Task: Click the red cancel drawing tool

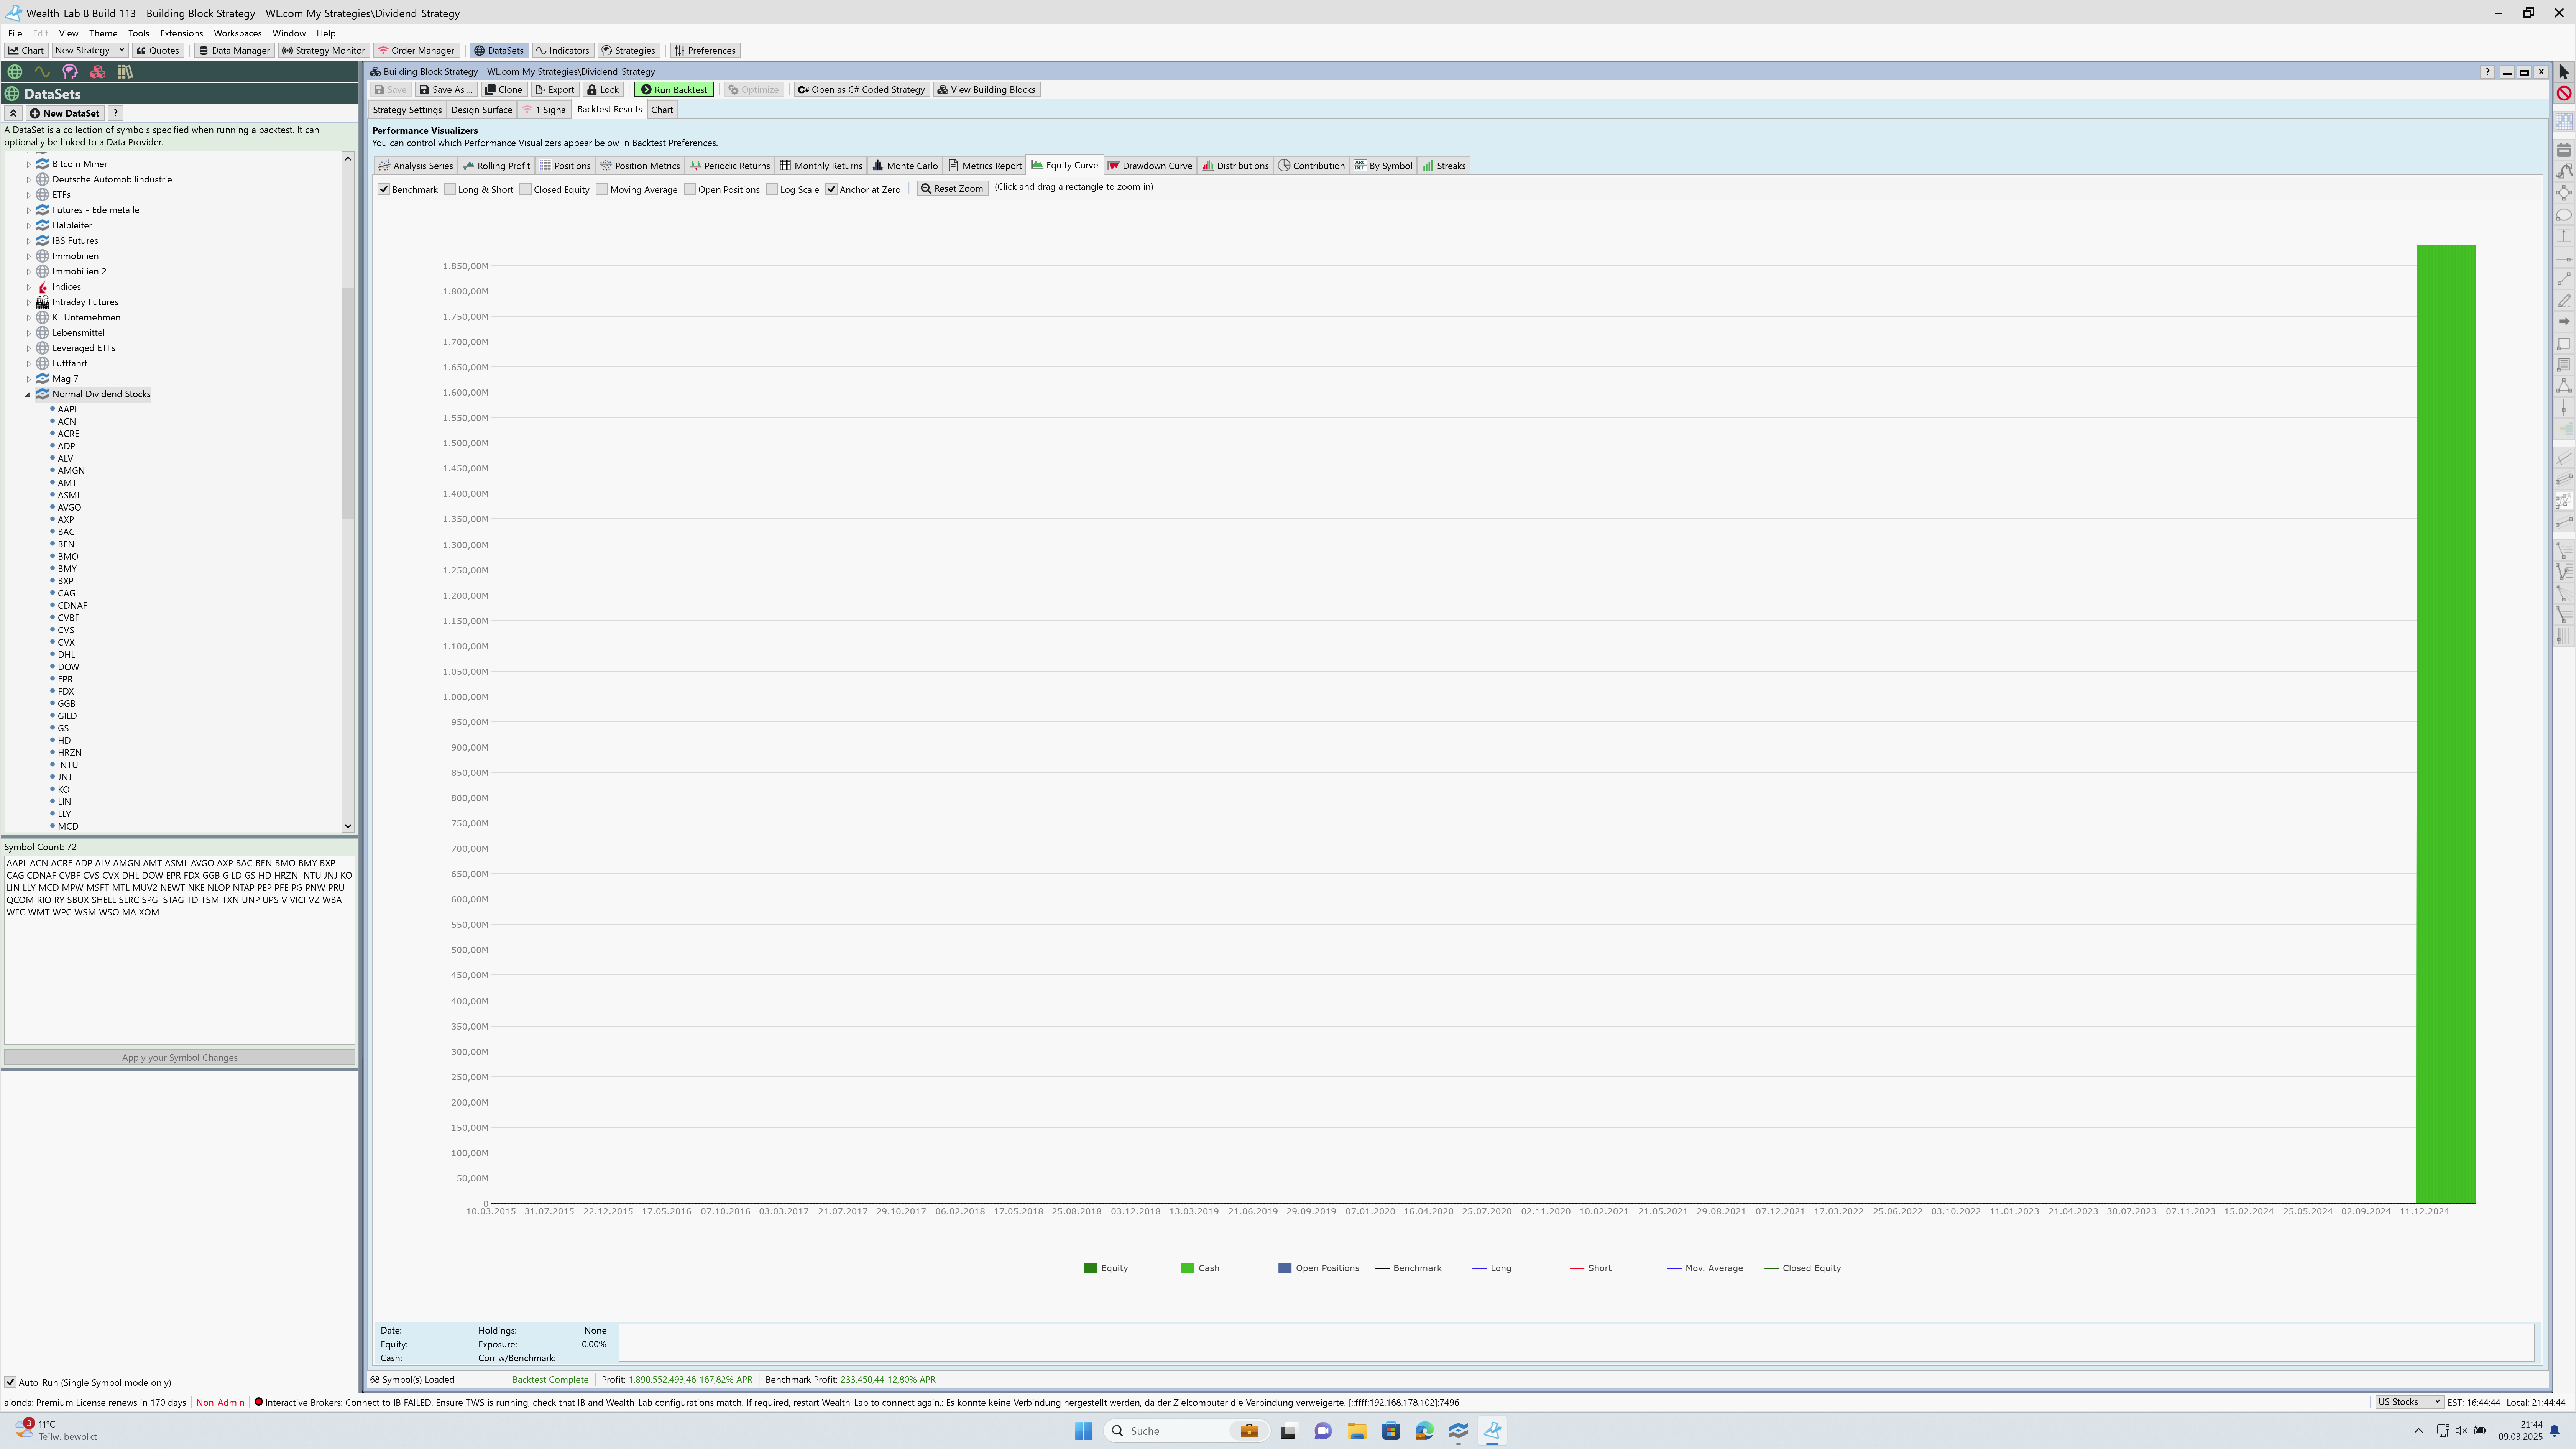Action: click(2564, 93)
